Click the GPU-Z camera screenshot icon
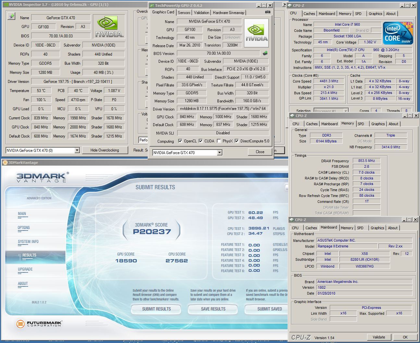 pyautogui.click(x=268, y=12)
